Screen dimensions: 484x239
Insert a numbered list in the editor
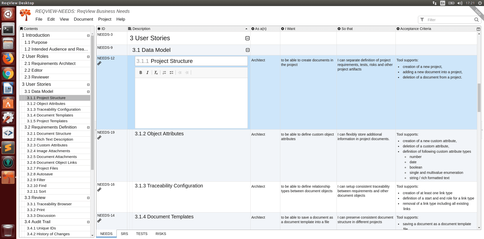(x=164, y=72)
